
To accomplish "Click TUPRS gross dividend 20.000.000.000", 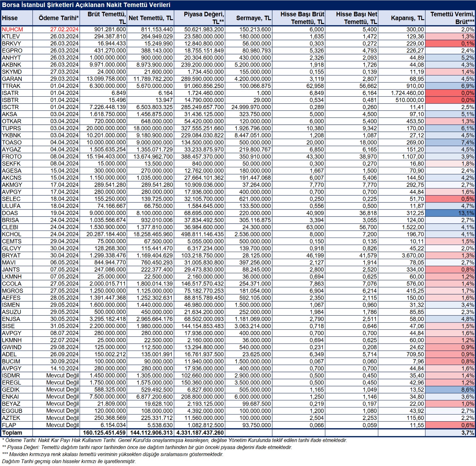I will (104, 128).
